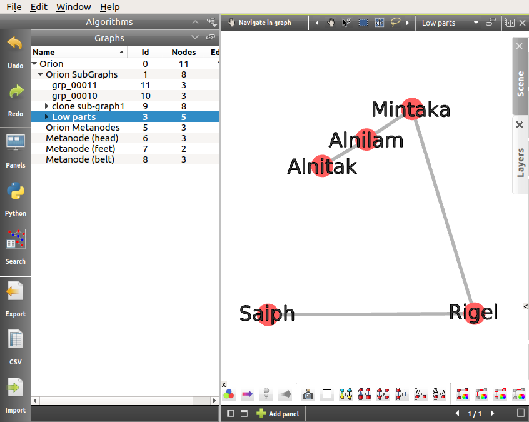Select the rectangle selection tool

pos(363,23)
